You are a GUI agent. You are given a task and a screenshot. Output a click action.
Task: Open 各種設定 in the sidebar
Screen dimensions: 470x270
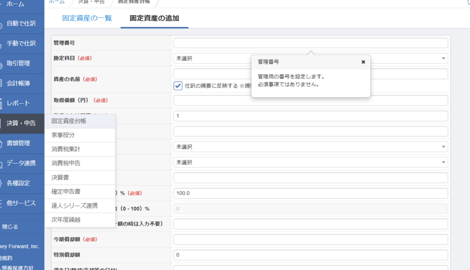[18, 183]
